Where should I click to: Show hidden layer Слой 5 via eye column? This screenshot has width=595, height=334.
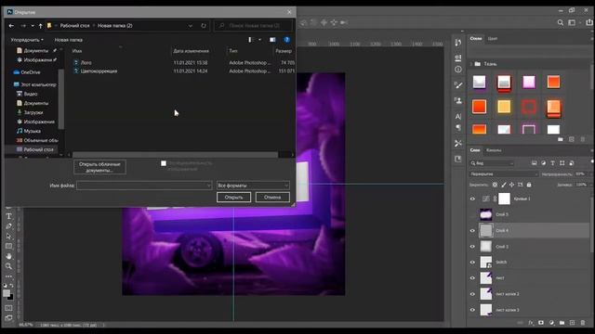472,214
